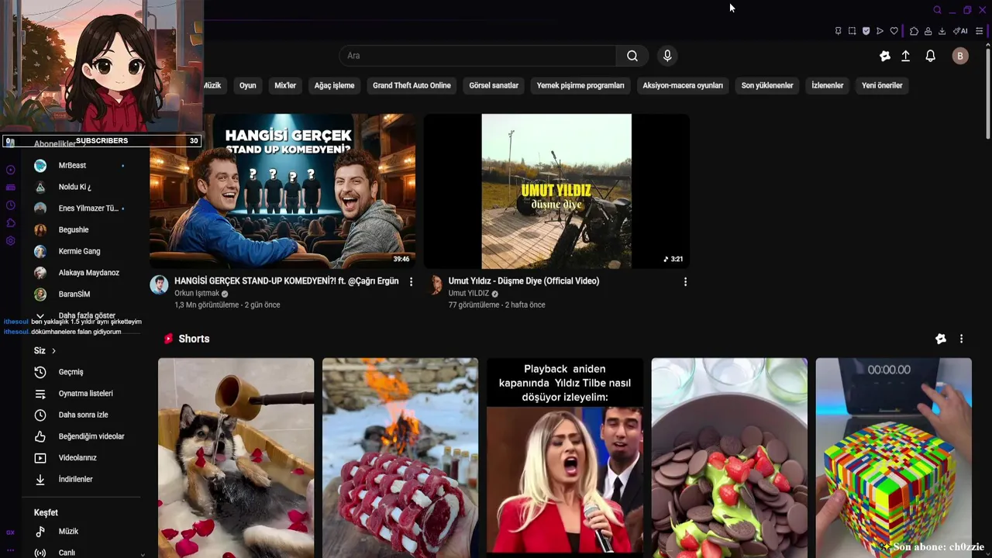Open the dog bath Short
The image size is (992, 558).
(x=236, y=457)
